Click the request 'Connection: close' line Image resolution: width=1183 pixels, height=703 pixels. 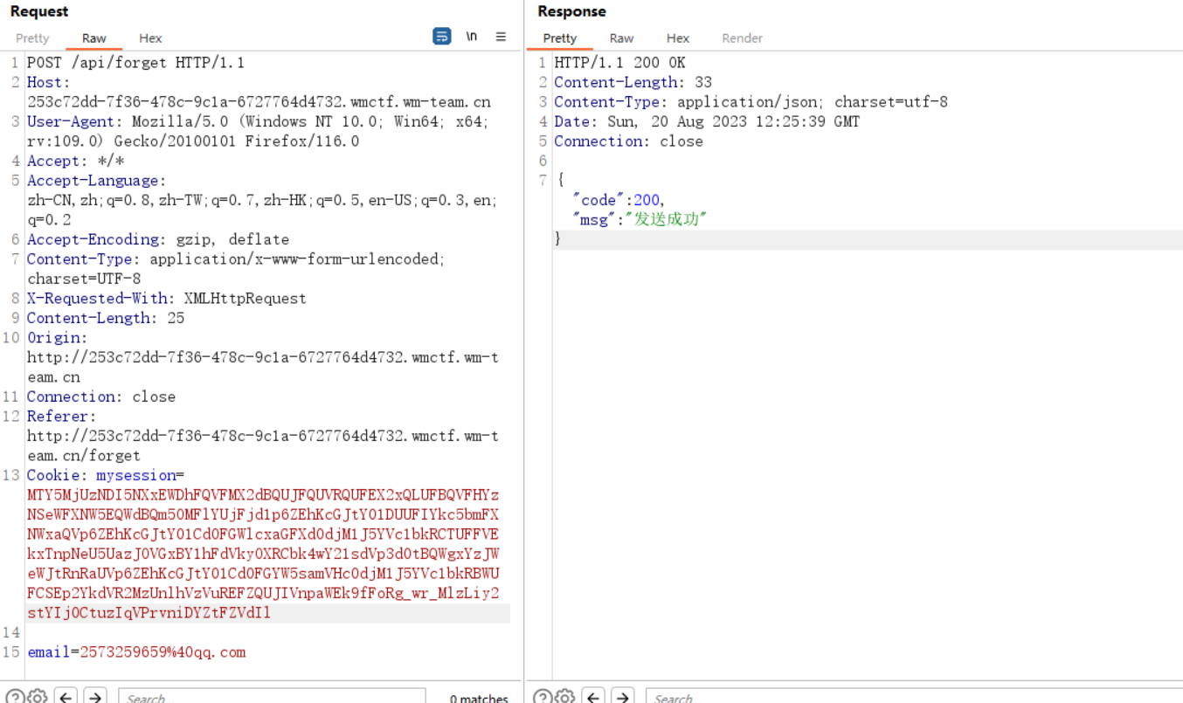point(101,396)
